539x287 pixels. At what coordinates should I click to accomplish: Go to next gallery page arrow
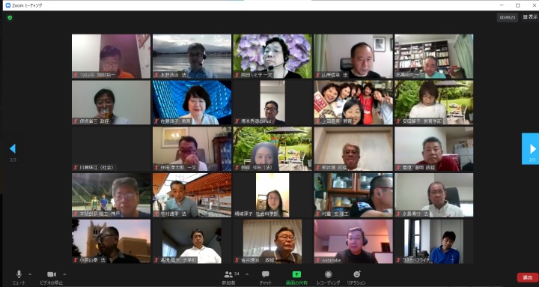tap(531, 148)
